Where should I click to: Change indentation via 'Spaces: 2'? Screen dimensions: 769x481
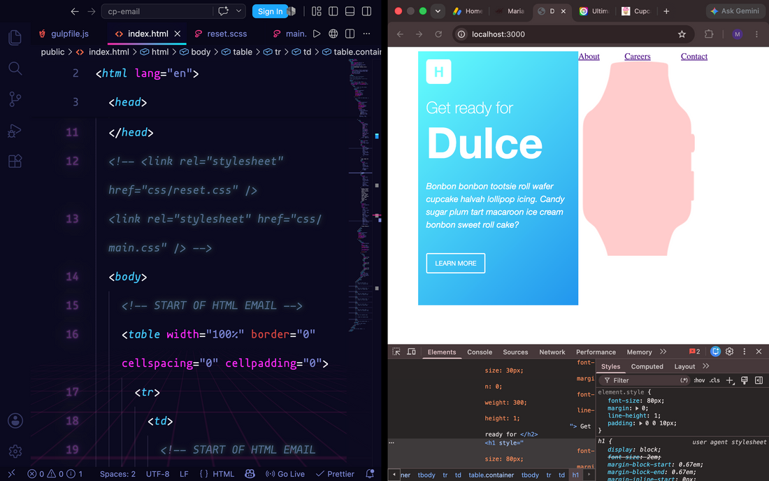point(117,473)
